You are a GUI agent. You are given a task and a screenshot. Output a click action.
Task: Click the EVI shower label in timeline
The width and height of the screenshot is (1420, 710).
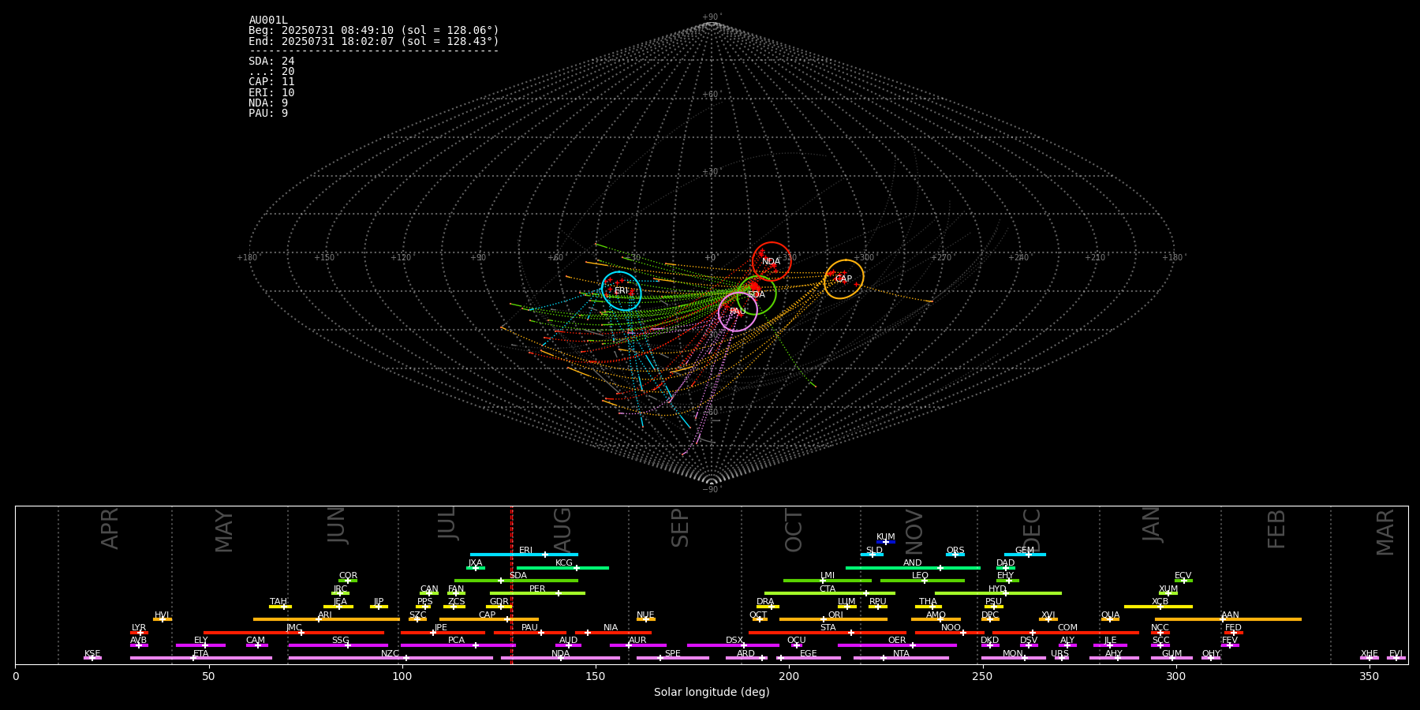click(1396, 654)
